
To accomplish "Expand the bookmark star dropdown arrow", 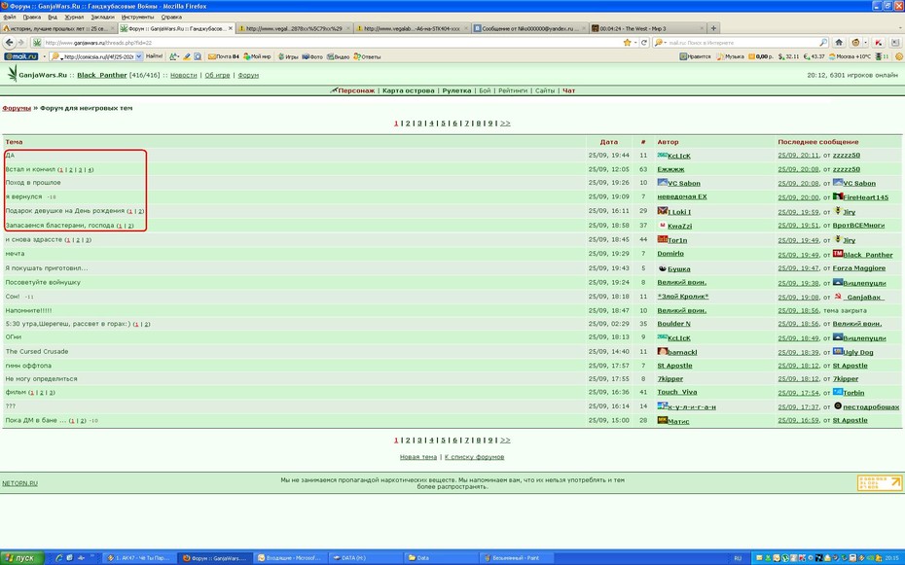I will tap(634, 43).
